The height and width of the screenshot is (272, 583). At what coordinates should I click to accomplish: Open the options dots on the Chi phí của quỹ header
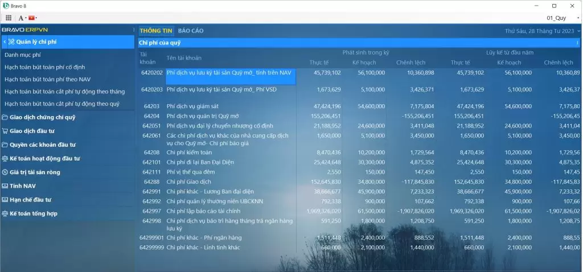(x=577, y=43)
